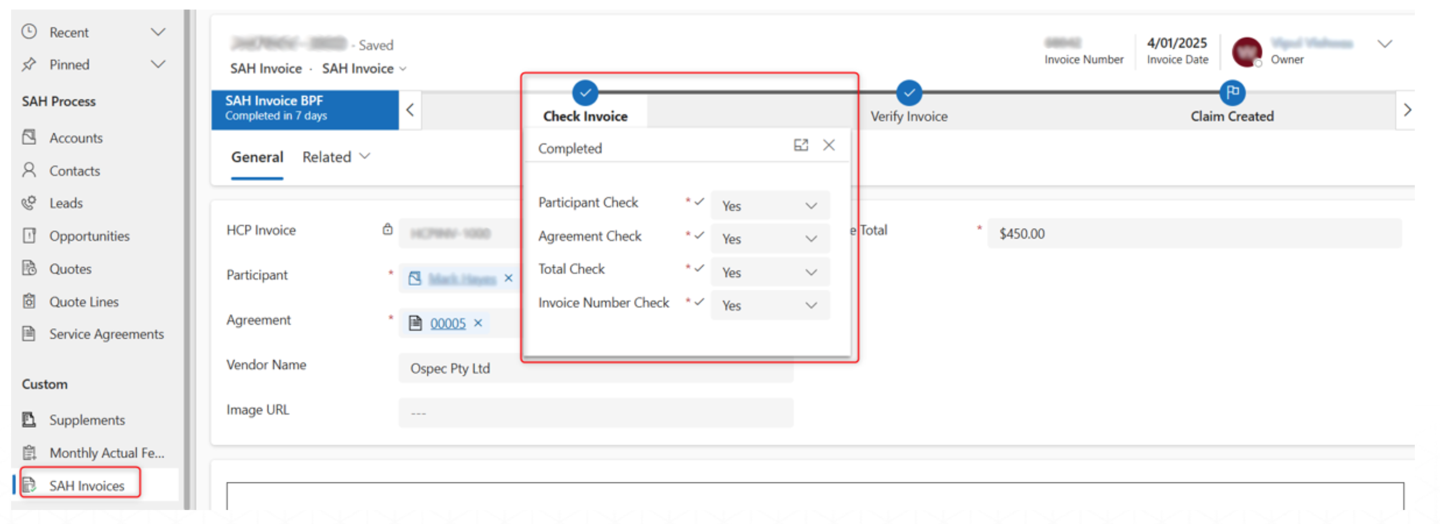Open the Invoice Number Check dropdown

pyautogui.click(x=770, y=305)
